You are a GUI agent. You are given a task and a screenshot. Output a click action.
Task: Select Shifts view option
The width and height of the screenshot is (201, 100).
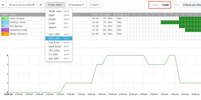click(x=59, y=19)
